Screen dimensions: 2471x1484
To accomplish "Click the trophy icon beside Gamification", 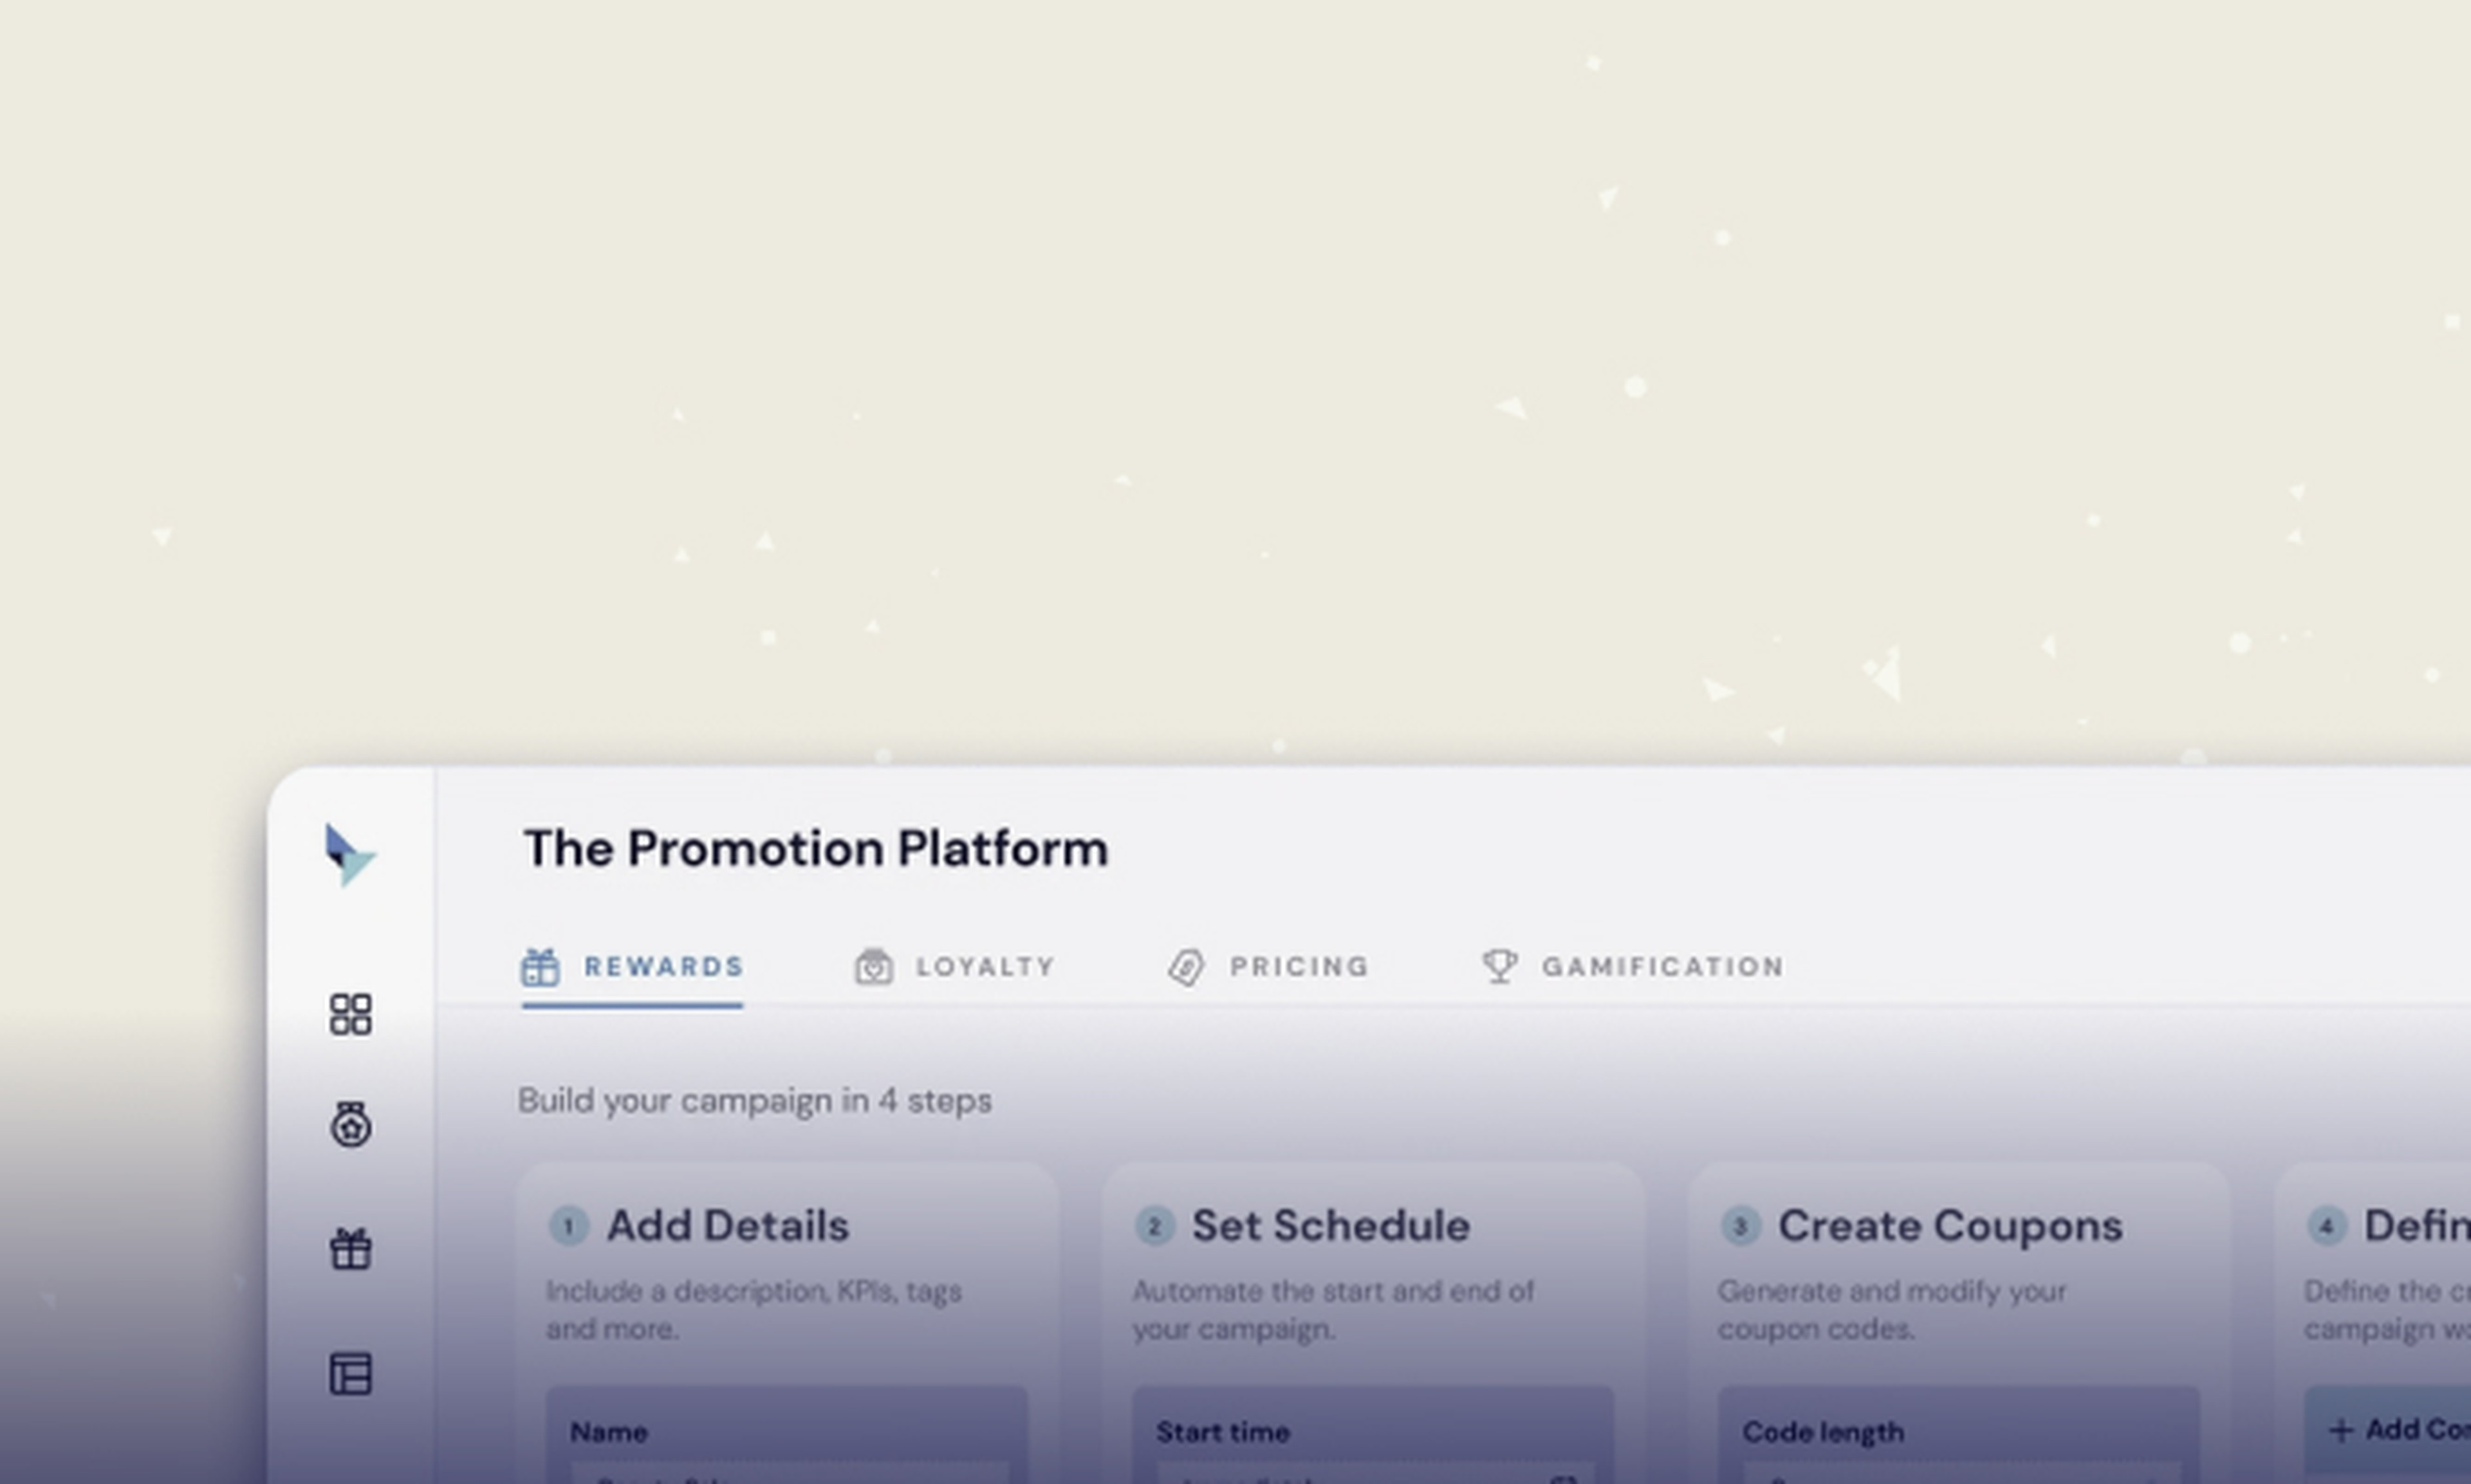I will 1499,966.
